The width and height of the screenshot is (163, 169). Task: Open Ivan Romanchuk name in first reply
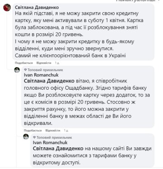(x=41, y=75)
